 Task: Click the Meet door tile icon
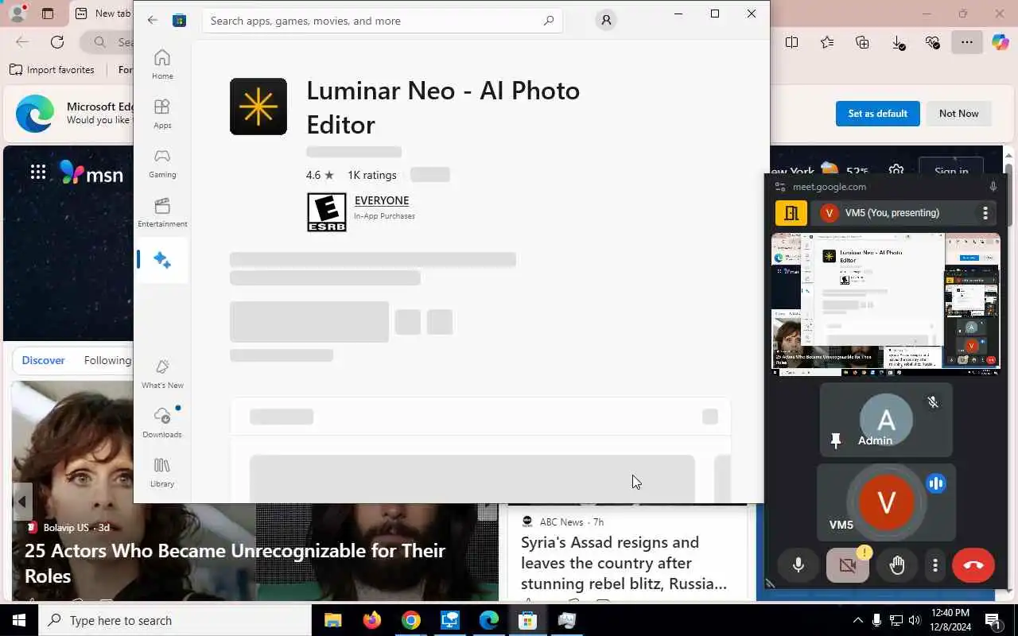point(791,213)
